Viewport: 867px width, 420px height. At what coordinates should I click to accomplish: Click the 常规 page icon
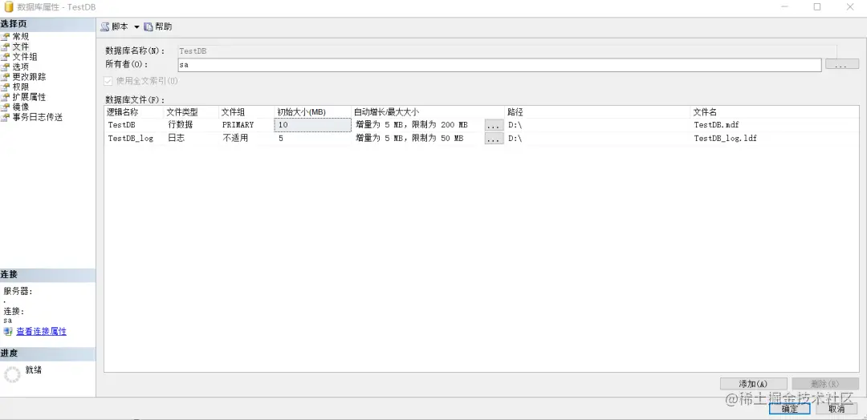coord(6,36)
